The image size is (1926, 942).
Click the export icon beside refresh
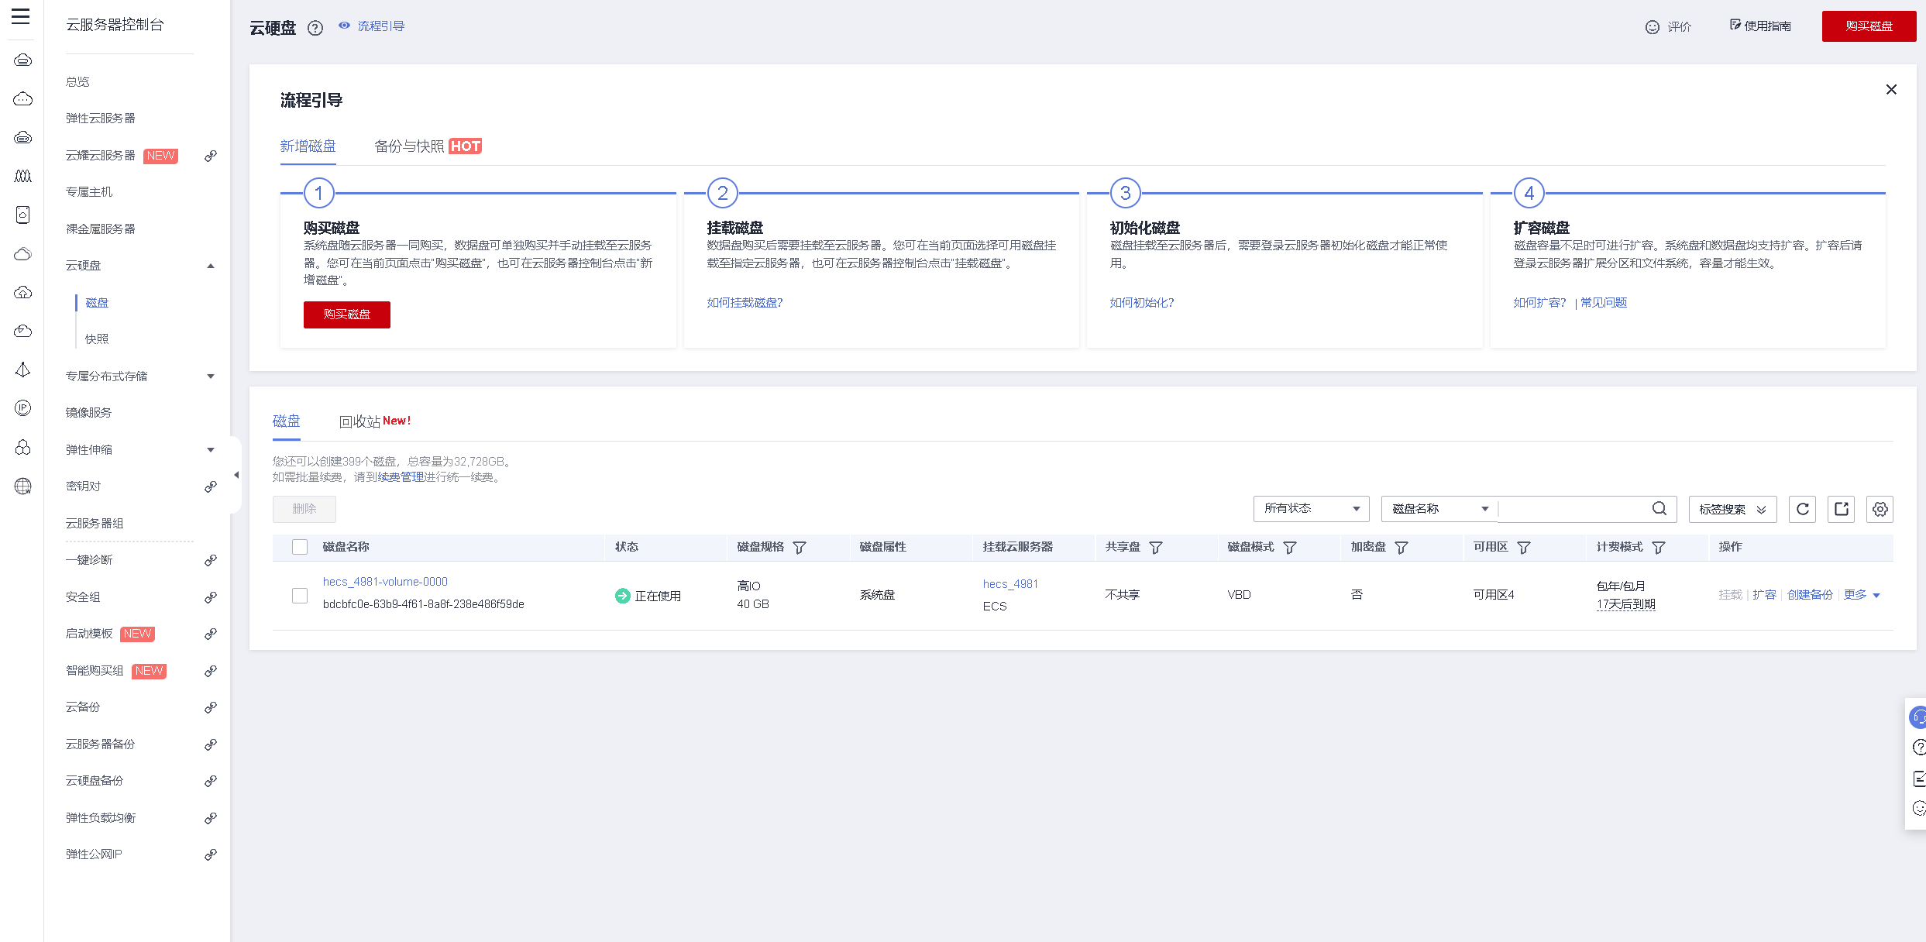tap(1841, 509)
